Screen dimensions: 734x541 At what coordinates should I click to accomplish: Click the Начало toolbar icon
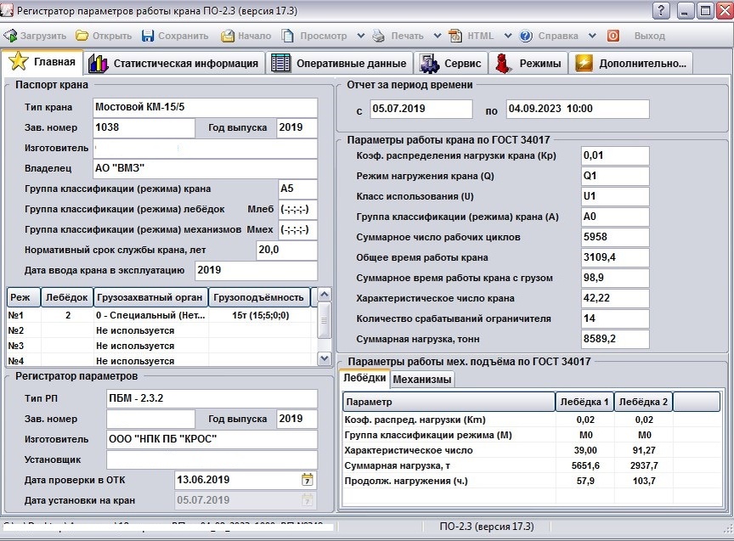[x=228, y=36]
